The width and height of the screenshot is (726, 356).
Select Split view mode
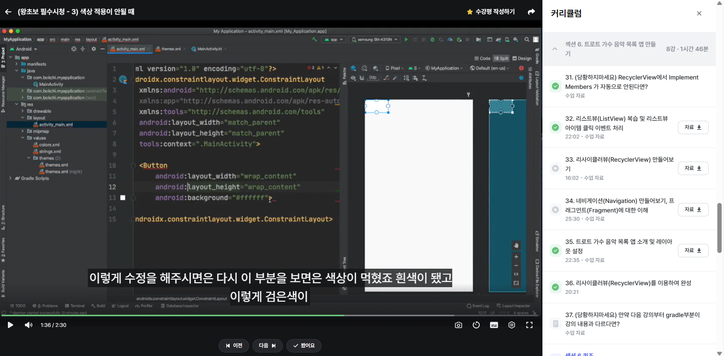click(x=501, y=58)
